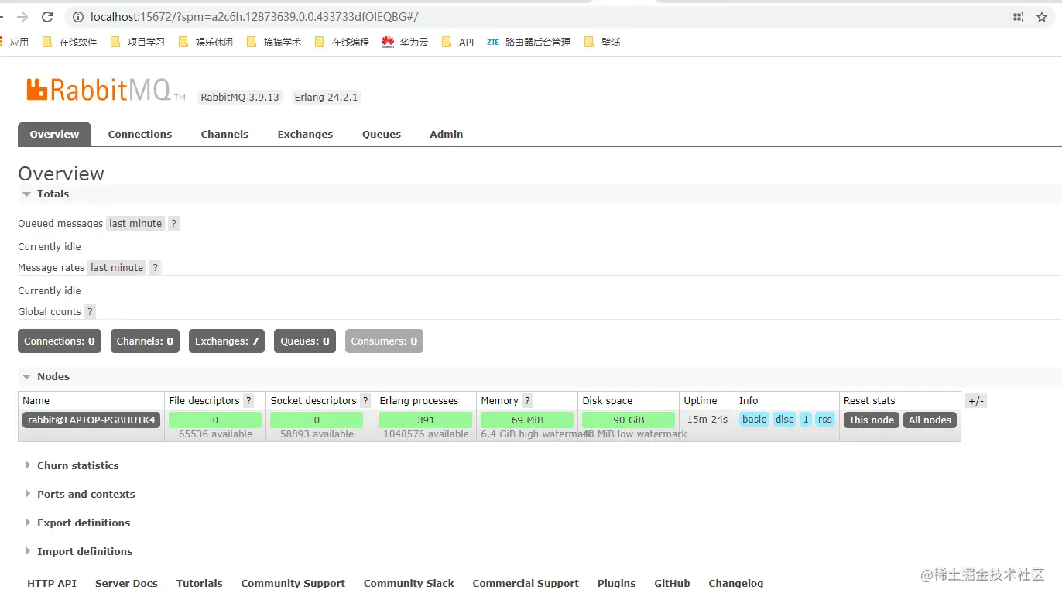The width and height of the screenshot is (1062, 600).
Task: Expand the Ports and contexts section
Action: pyautogui.click(x=79, y=494)
